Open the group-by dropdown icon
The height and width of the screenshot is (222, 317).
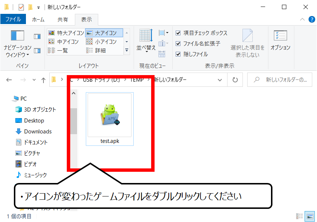pyautogui.click(x=164, y=33)
